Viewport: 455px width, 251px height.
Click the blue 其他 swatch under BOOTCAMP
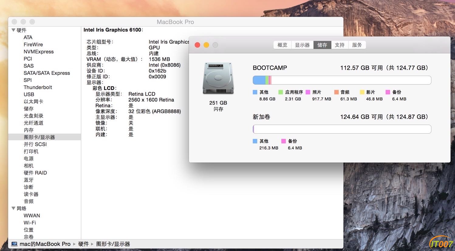pyautogui.click(x=255, y=92)
